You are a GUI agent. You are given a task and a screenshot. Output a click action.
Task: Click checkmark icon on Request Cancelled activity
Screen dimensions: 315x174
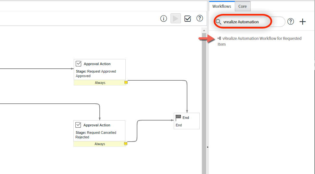(78, 125)
